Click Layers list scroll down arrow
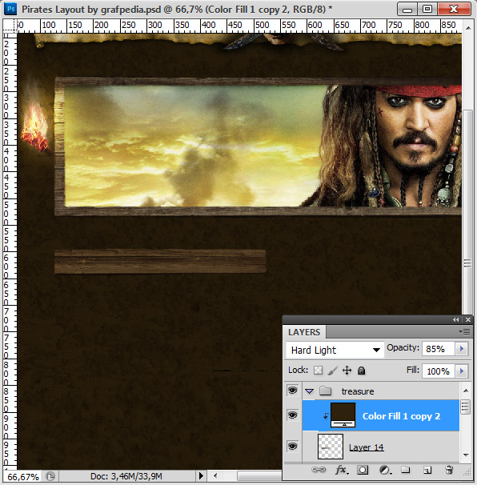Viewport: 477px width, 485px height. coord(466,455)
